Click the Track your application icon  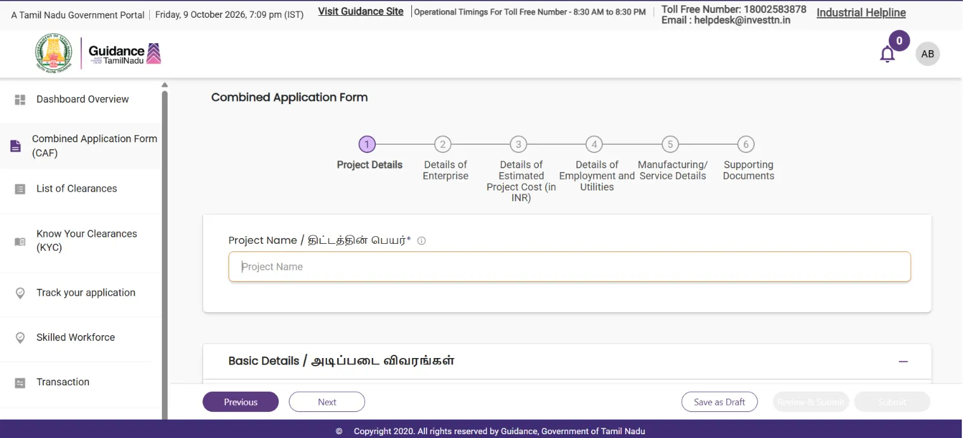coord(20,293)
